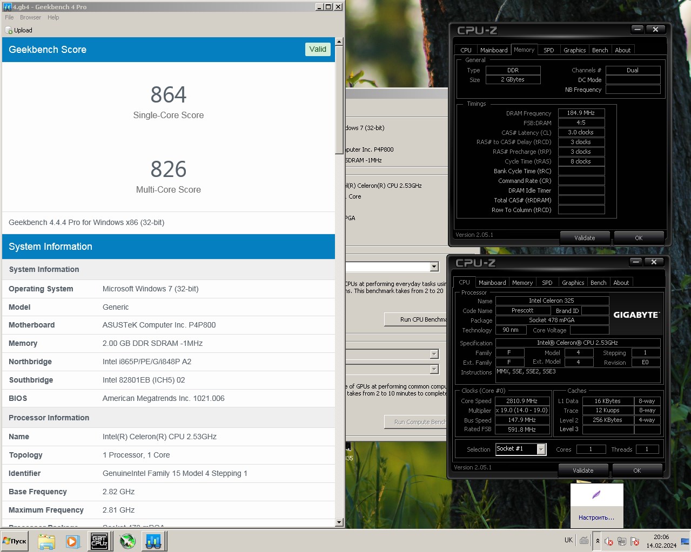
Task: Click the Geekbench vertical scrollbar thumb
Action: point(339,100)
